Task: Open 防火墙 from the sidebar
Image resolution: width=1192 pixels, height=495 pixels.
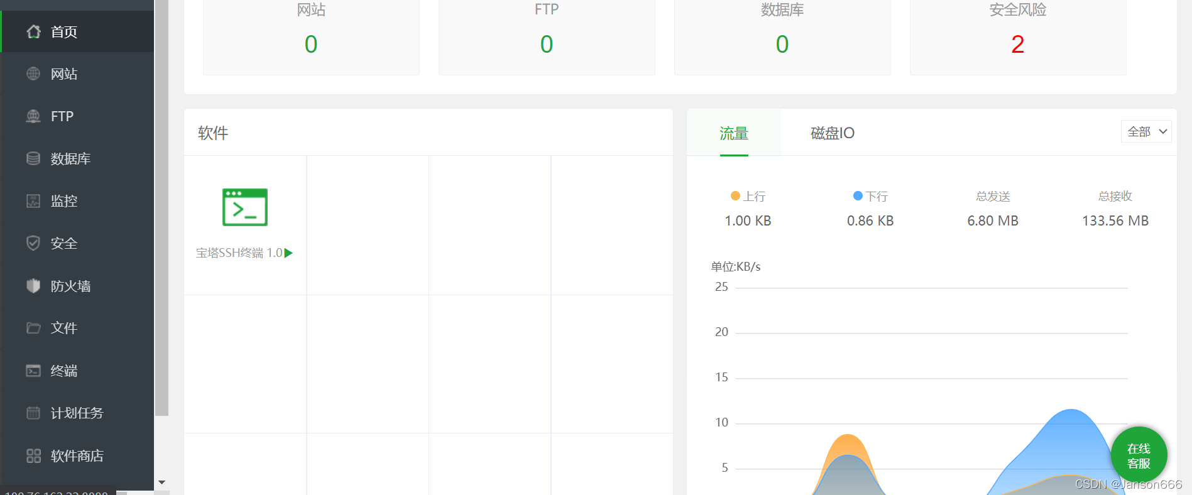Action: point(77,286)
